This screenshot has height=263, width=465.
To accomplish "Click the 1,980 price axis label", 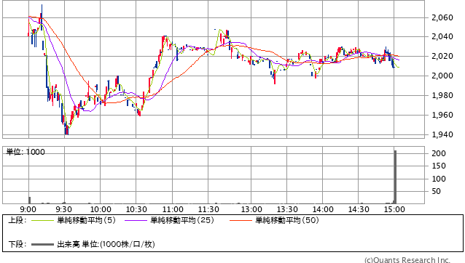I will 442,95.
